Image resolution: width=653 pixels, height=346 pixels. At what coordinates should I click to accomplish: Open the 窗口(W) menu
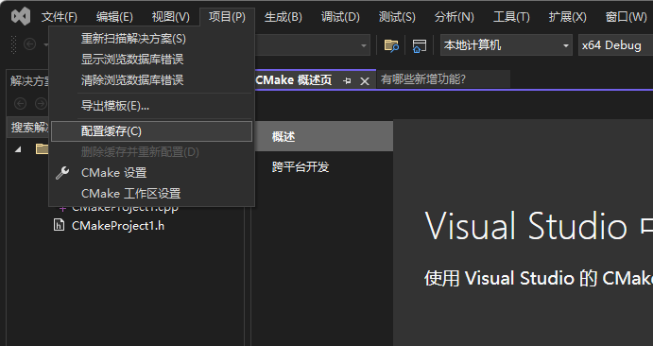(x=626, y=17)
